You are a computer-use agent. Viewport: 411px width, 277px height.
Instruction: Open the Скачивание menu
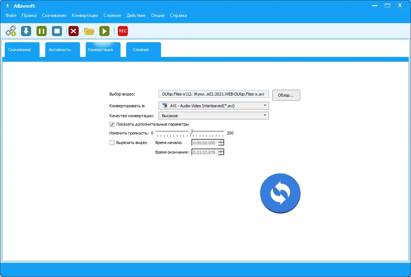coord(54,15)
